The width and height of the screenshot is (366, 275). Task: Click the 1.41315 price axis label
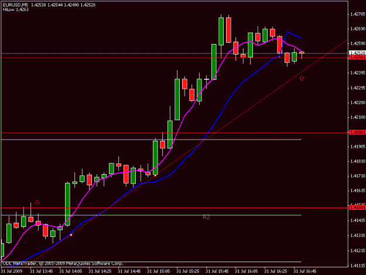358,236
